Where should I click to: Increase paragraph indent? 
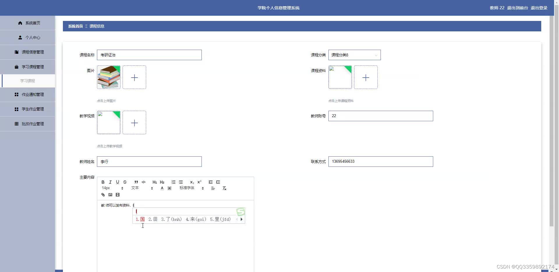(x=218, y=182)
